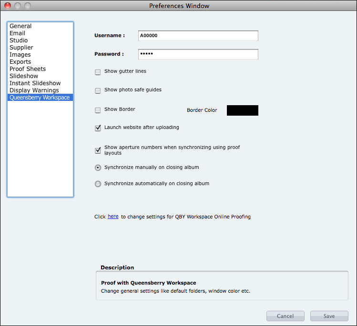Open the Exports preferences section
Viewport: 357px width, 326px height.
point(40,61)
